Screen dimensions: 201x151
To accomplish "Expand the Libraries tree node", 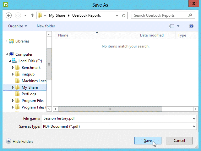I will coord(7,41).
